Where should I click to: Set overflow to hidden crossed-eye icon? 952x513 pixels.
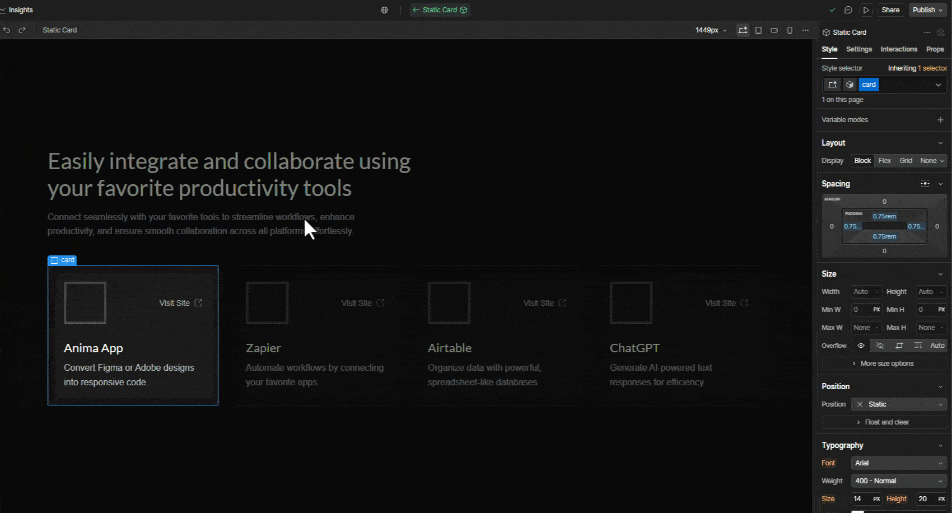click(x=880, y=346)
